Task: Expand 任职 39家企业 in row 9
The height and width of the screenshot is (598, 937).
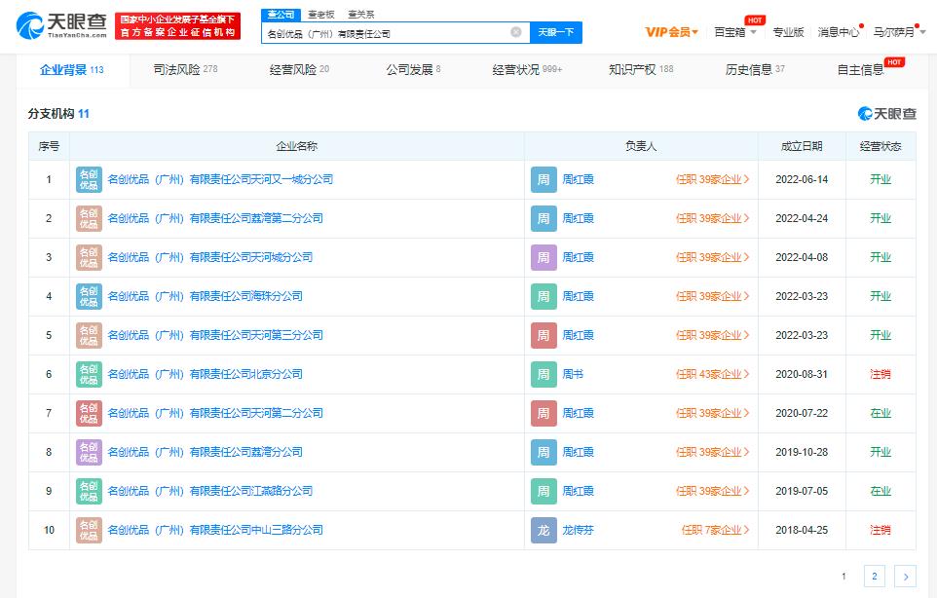Action: coord(712,491)
